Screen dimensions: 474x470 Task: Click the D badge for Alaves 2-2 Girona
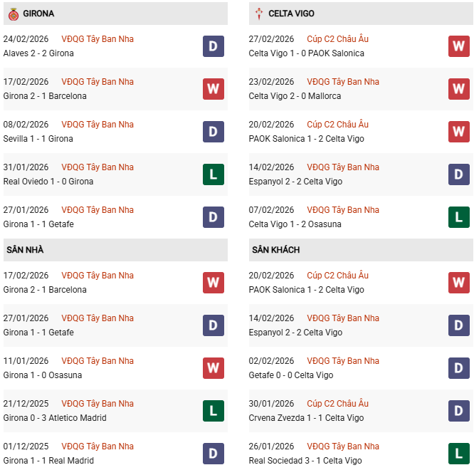coord(214,46)
